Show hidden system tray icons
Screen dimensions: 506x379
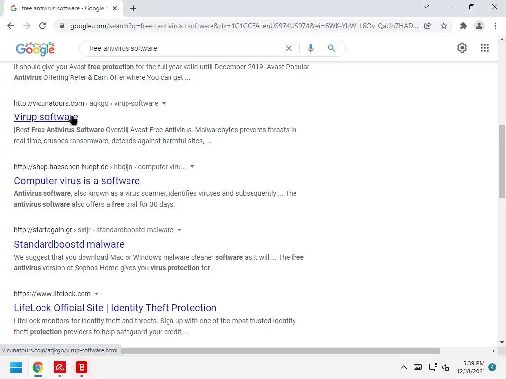403,367
